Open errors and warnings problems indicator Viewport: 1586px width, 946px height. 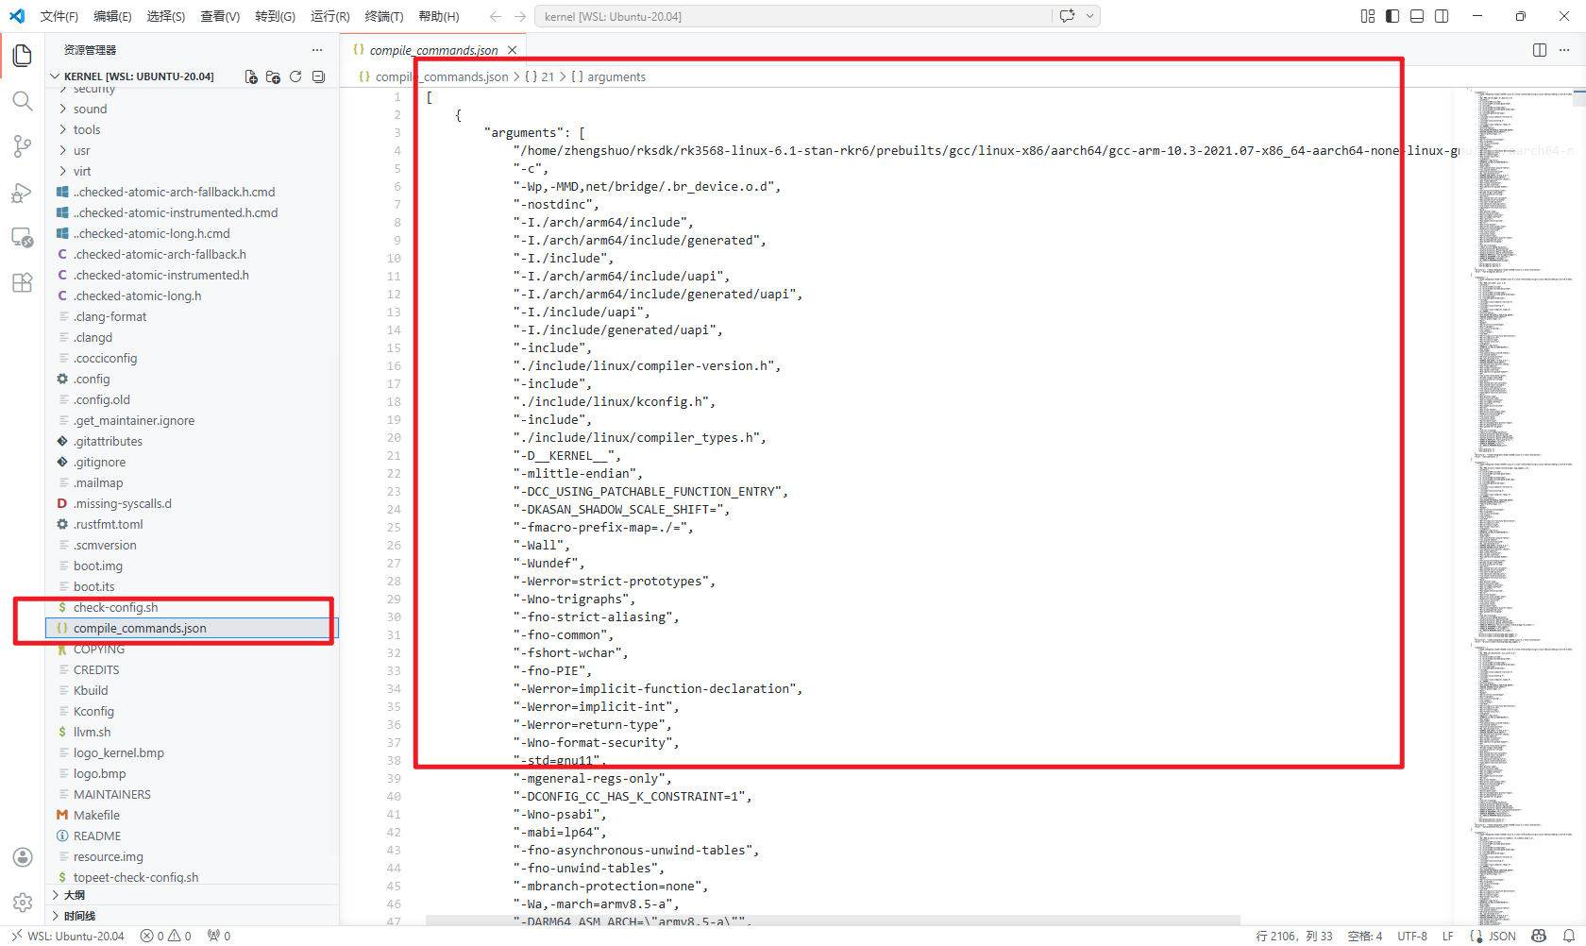tap(166, 936)
